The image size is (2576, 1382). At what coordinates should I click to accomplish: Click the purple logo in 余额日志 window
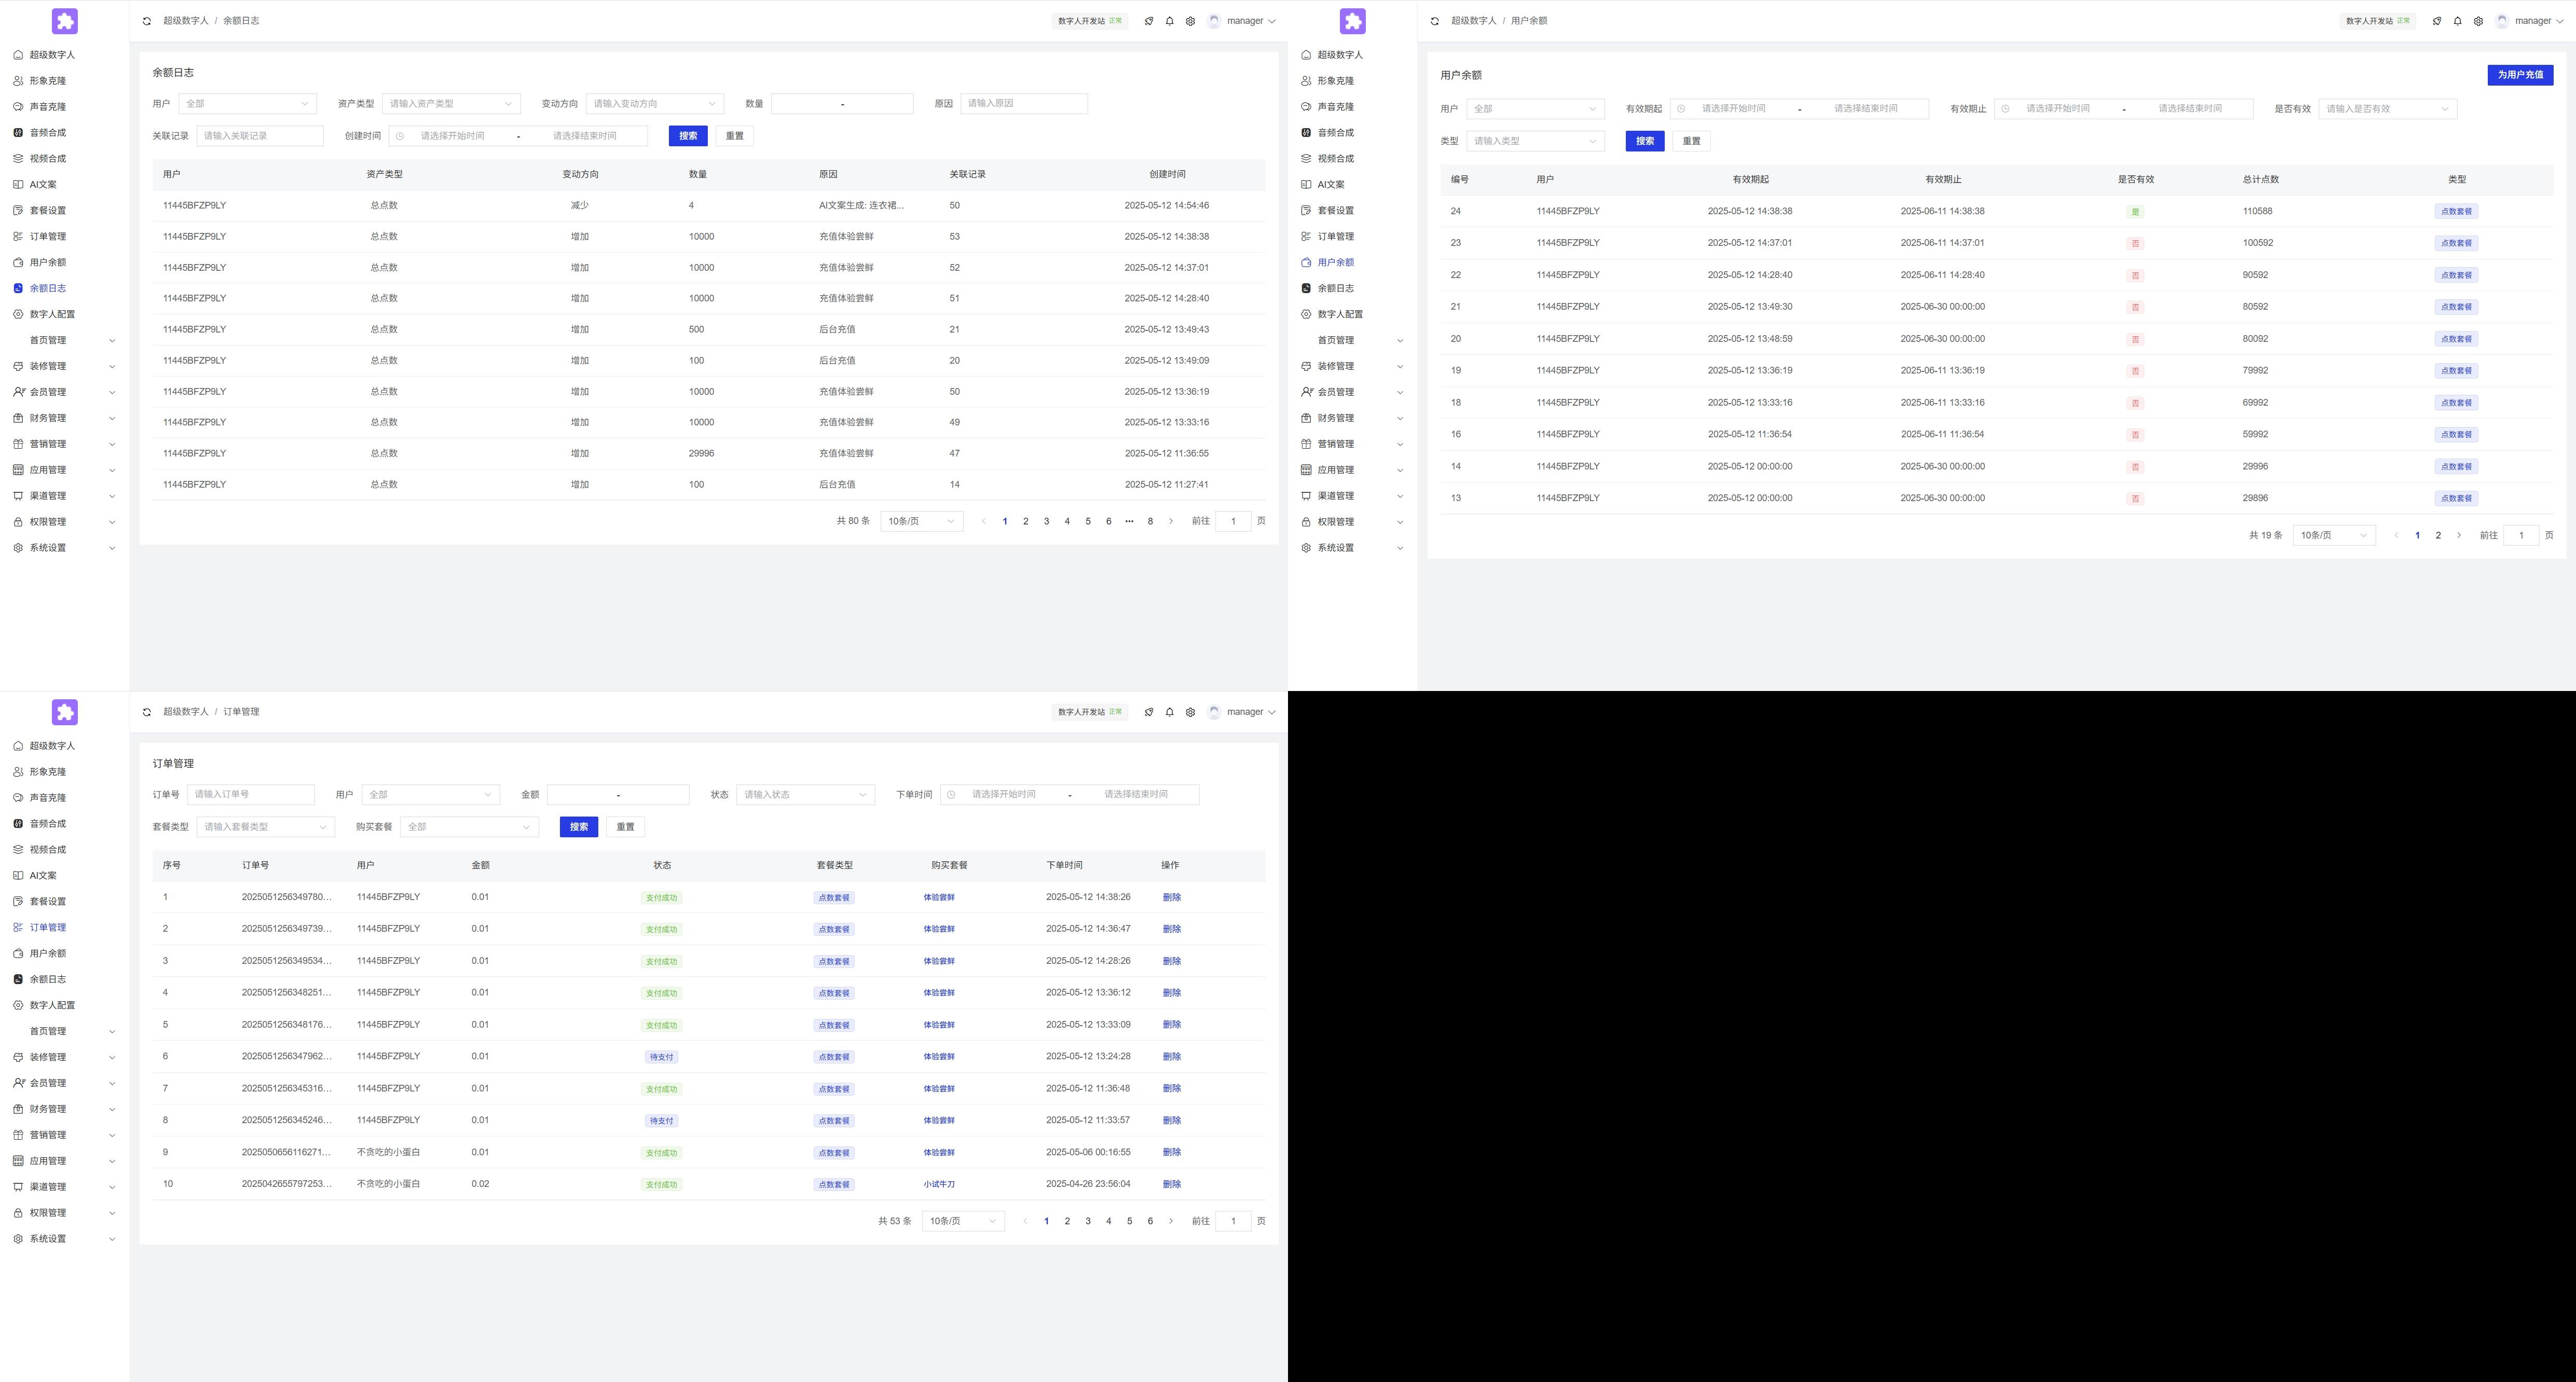[x=65, y=21]
